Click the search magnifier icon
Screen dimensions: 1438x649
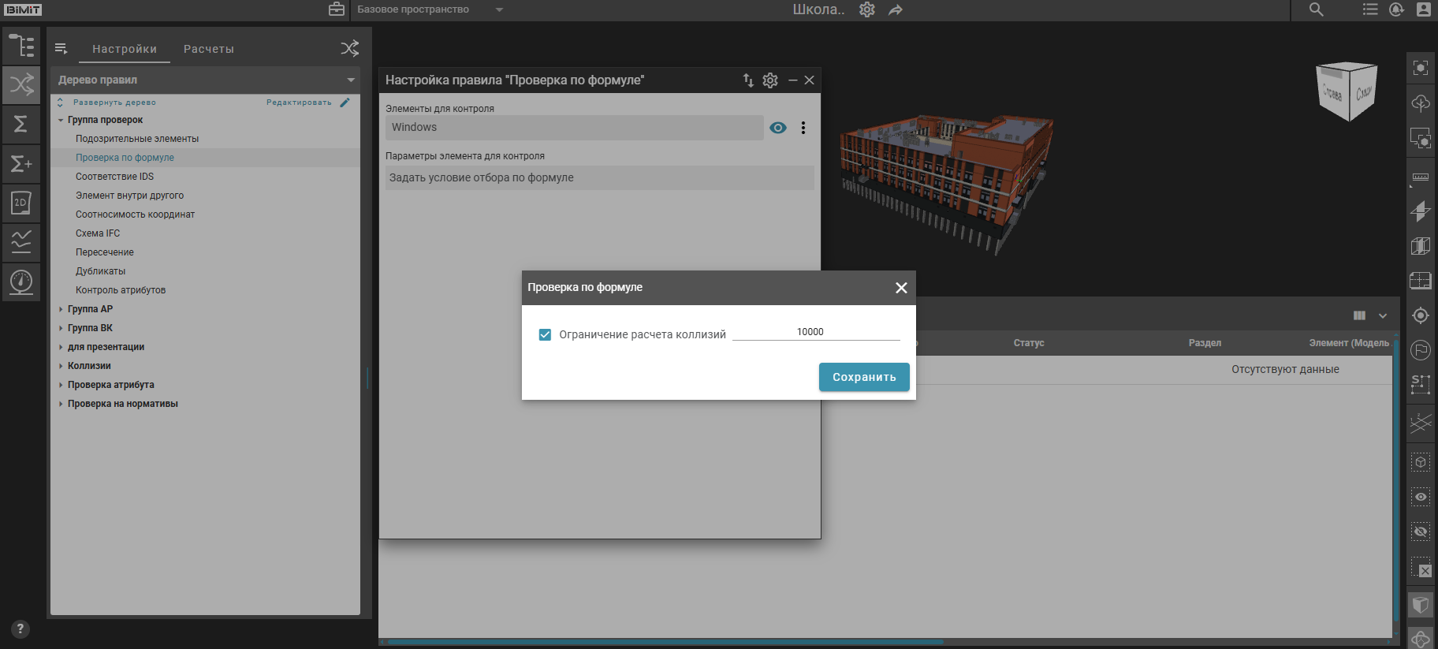(1316, 9)
